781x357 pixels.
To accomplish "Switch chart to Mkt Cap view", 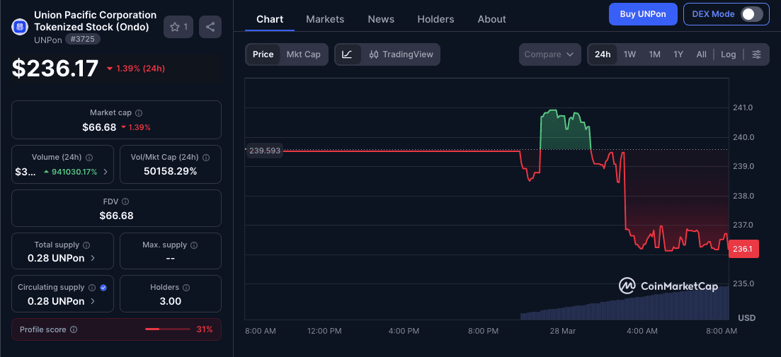I will [303, 54].
